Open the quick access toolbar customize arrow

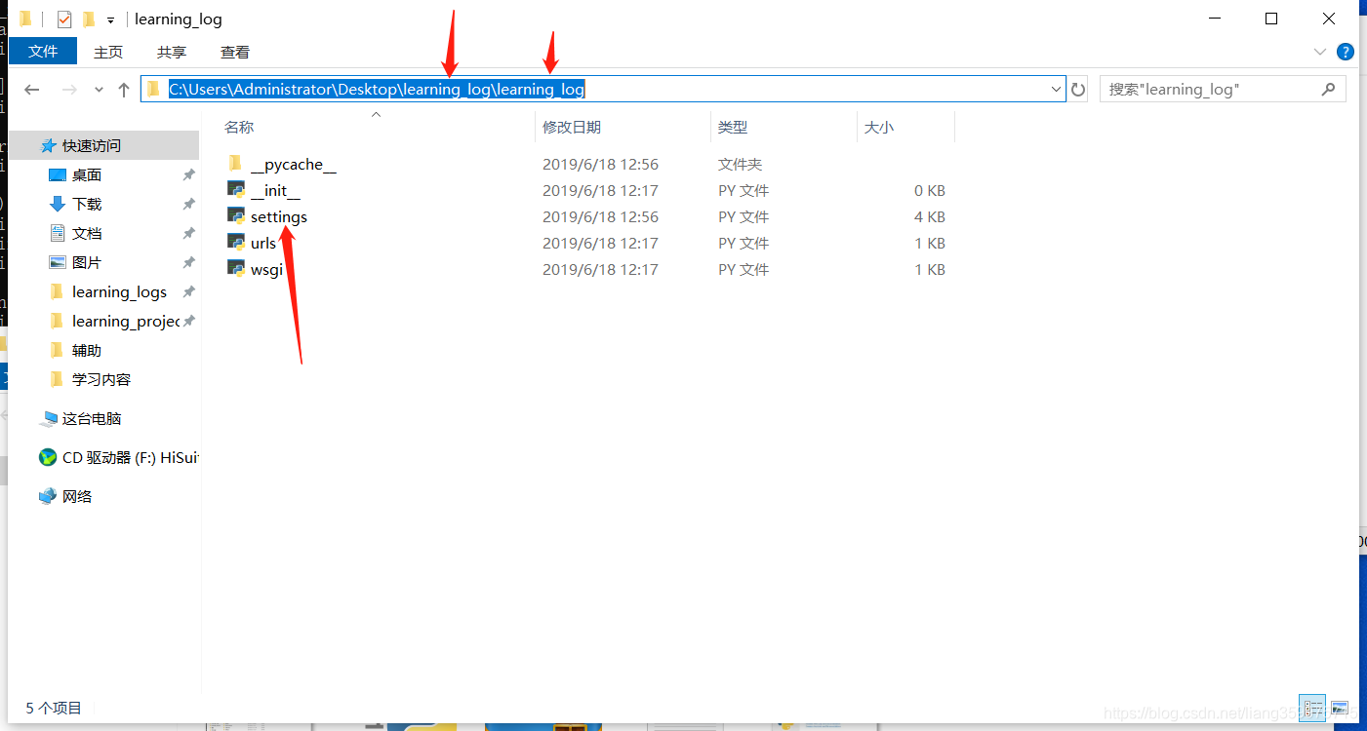point(111,20)
